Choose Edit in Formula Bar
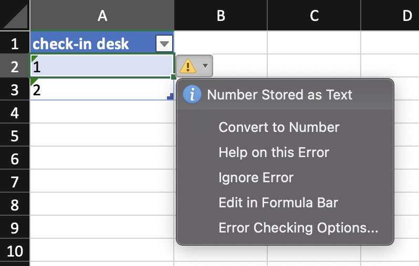Image resolution: width=419 pixels, height=266 pixels. coord(278,203)
